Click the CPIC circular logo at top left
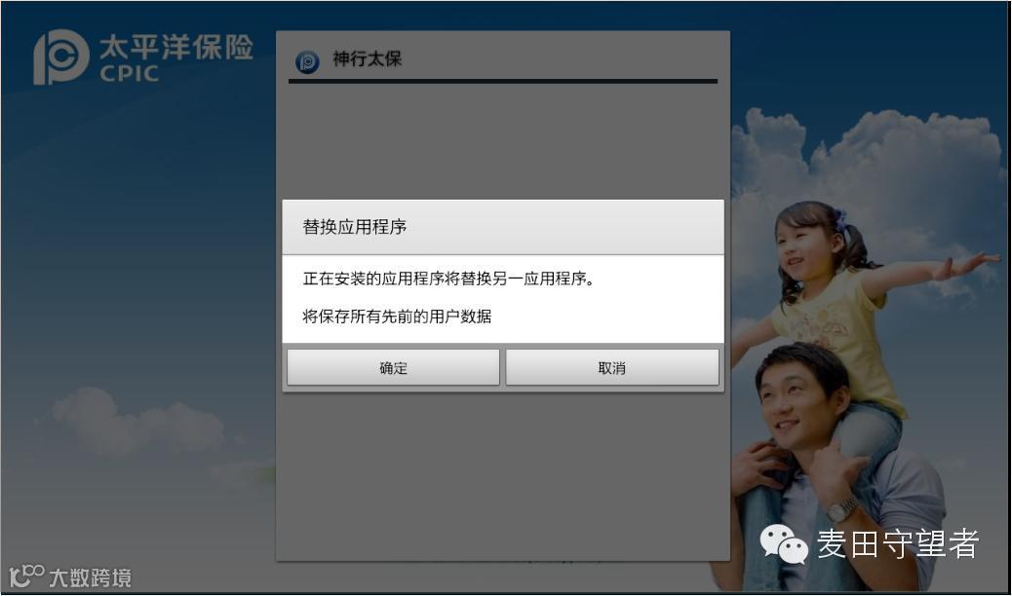The width and height of the screenshot is (1012, 596). (60, 56)
